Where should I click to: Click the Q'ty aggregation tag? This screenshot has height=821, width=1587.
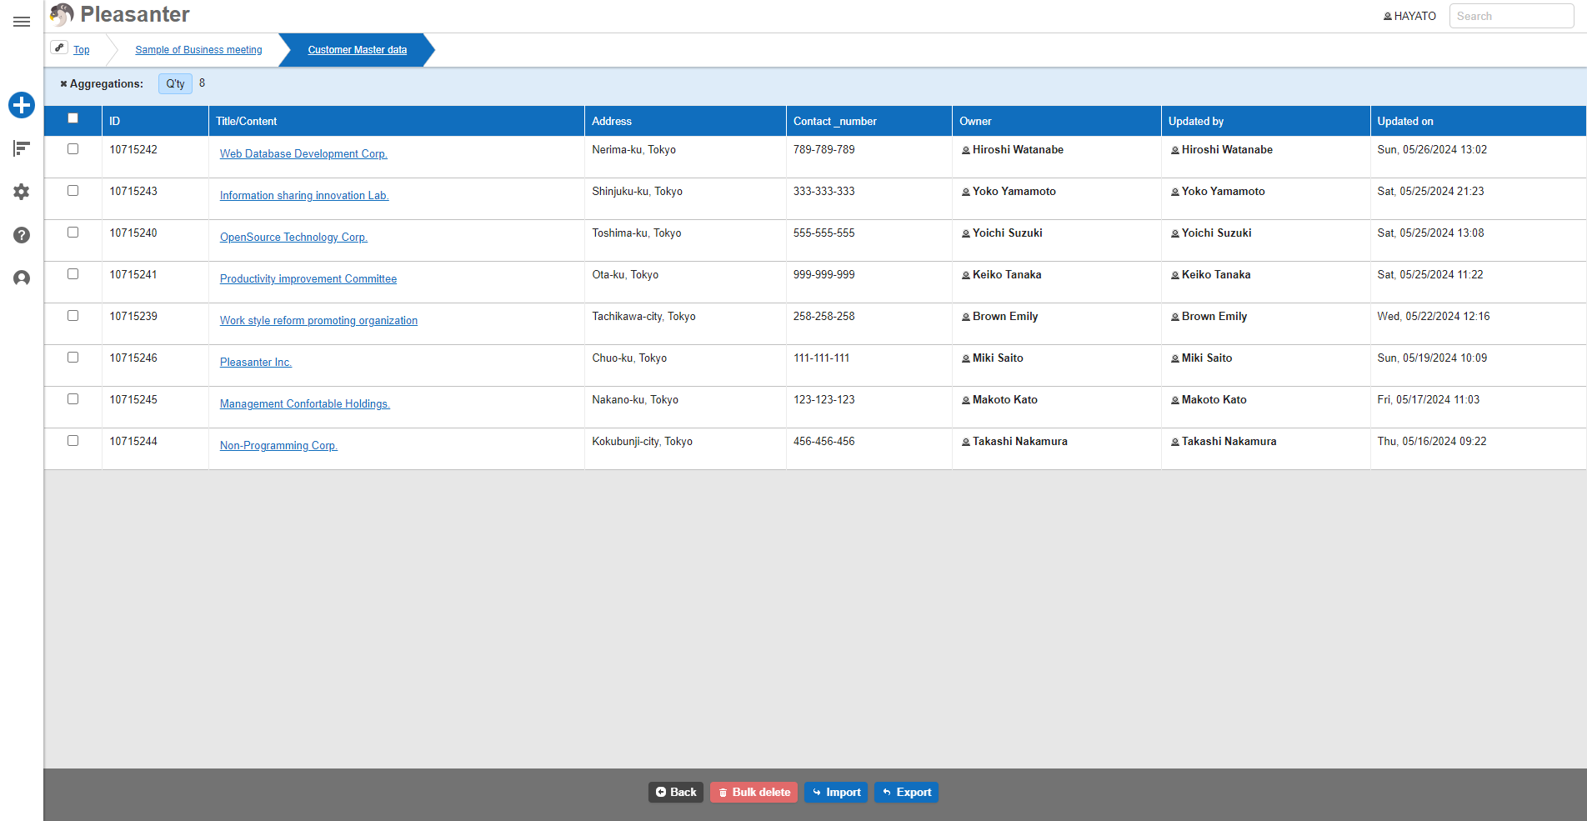pos(175,83)
